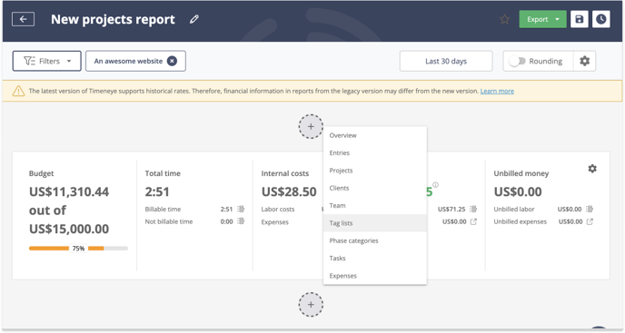
Task: Choose Tag lists from the menu
Action: (374, 223)
